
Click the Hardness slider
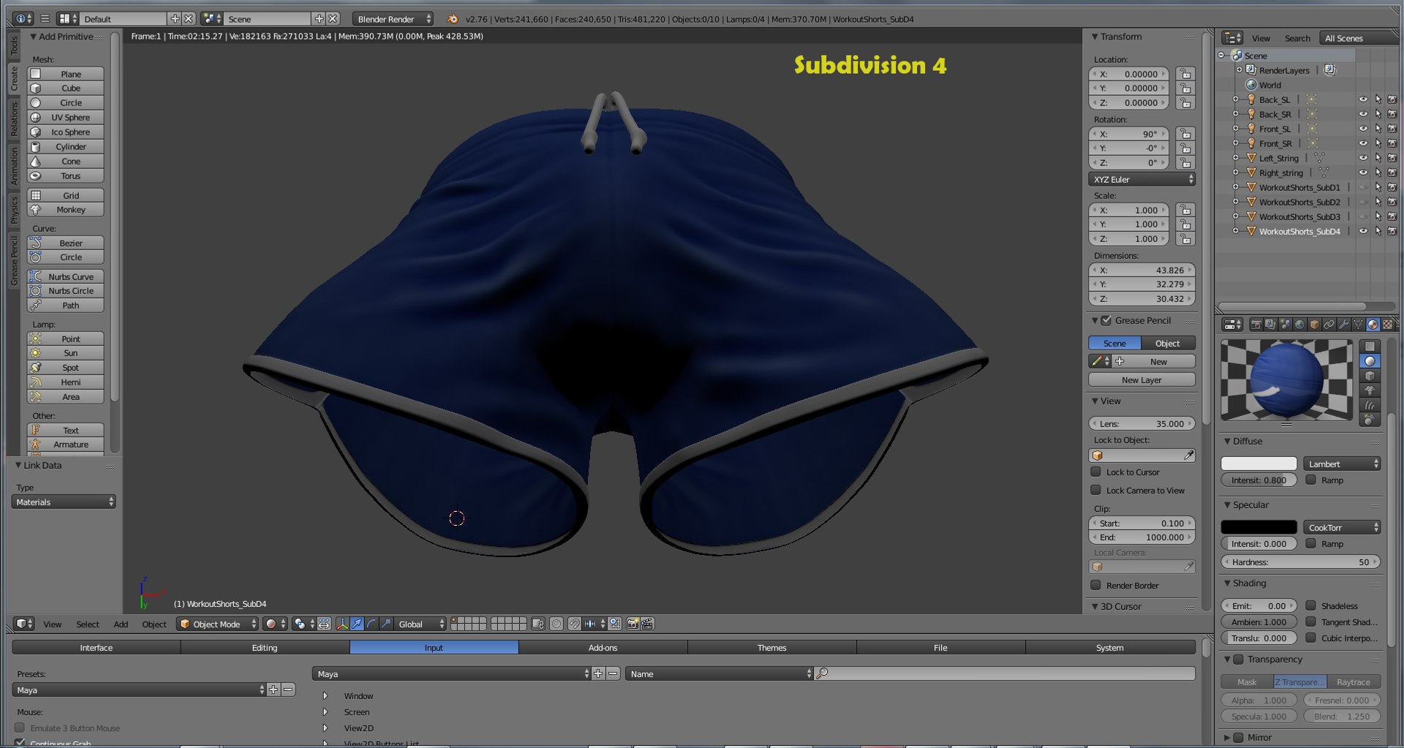click(x=1301, y=562)
